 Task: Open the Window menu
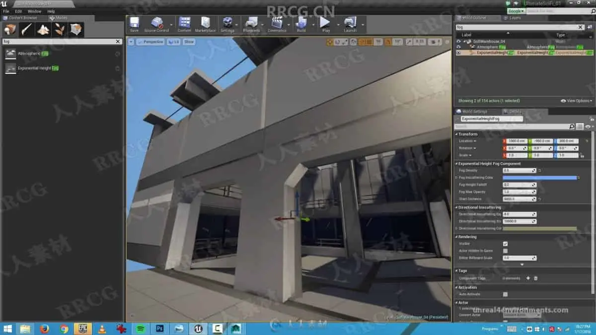[34, 11]
